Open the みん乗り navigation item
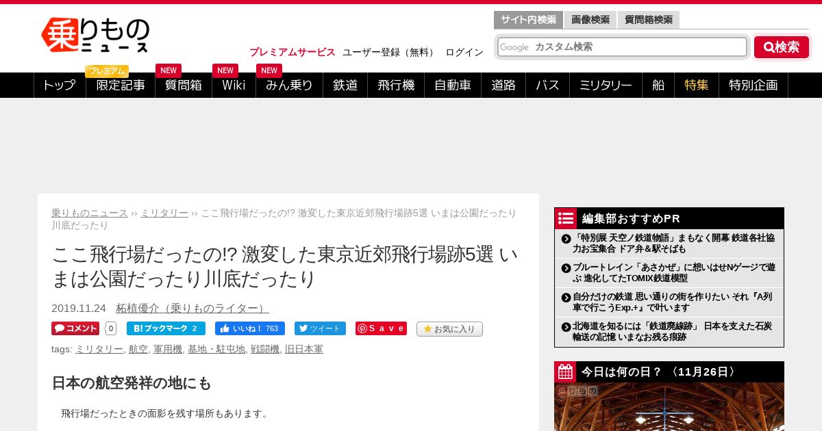Viewport: 822px width, 431px height. click(289, 86)
